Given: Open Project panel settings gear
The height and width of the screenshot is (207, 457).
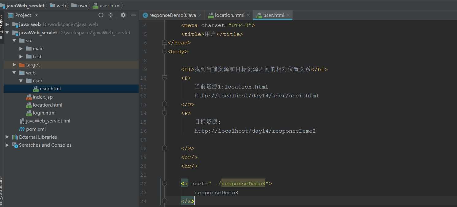Looking at the screenshot, I should (x=123, y=15).
